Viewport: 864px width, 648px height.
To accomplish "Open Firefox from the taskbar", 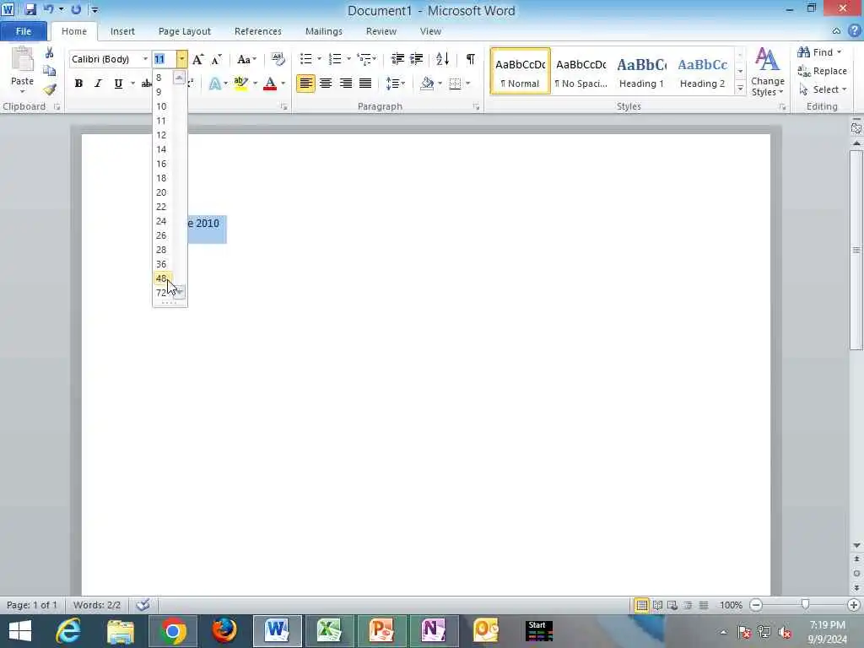I will pos(224,631).
